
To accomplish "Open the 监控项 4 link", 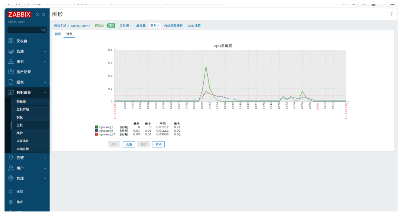I will [x=125, y=25].
